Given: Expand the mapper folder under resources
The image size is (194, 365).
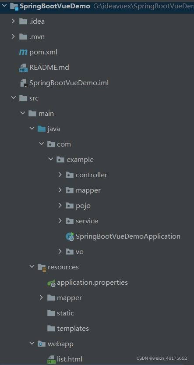Looking at the screenshot, I should click(x=41, y=297).
